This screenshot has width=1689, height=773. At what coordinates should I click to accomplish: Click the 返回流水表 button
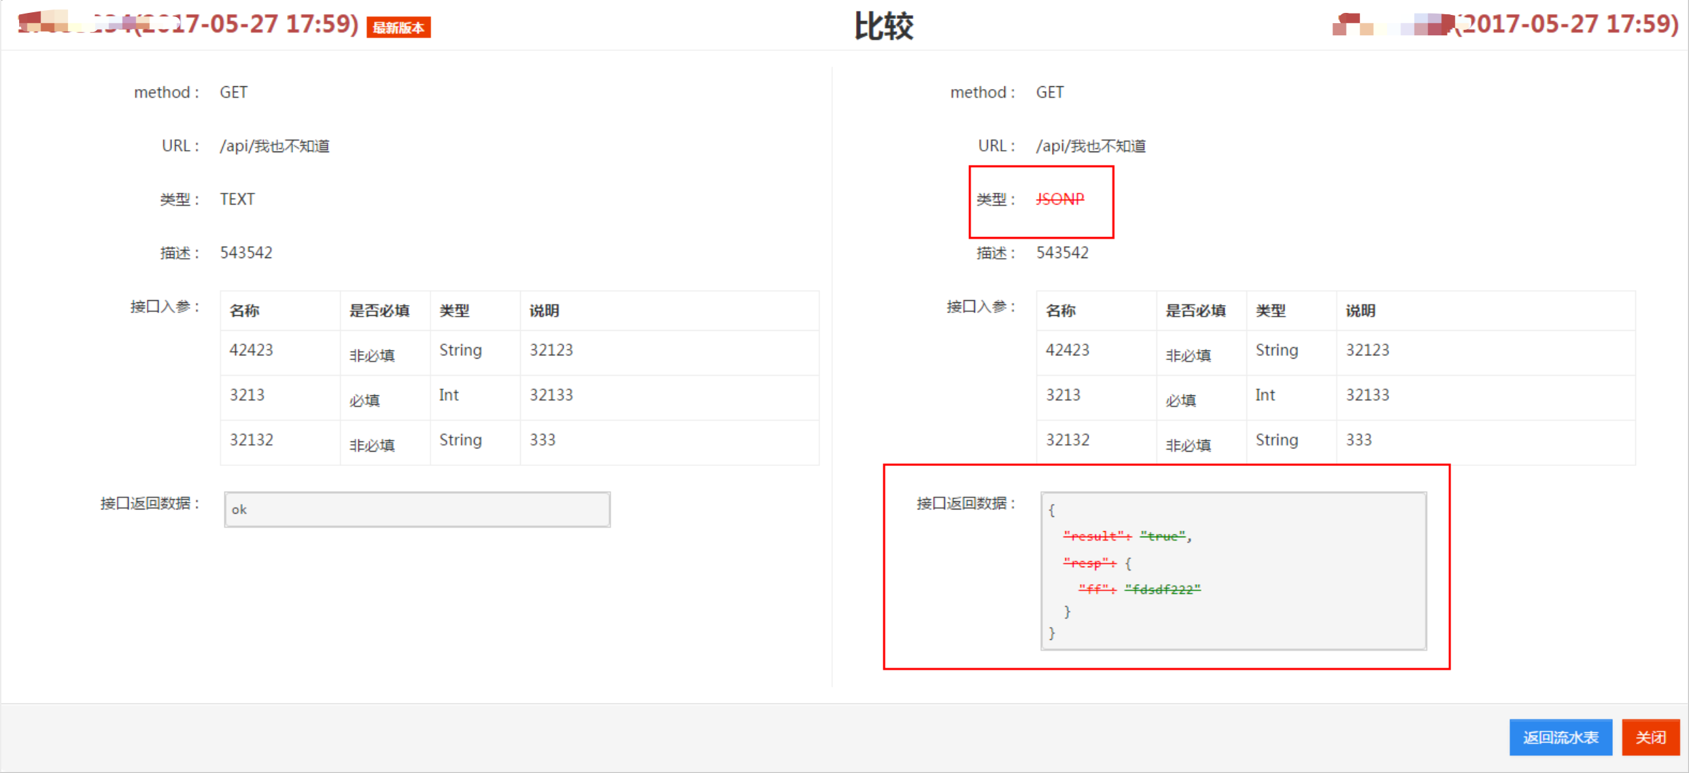pos(1560,737)
